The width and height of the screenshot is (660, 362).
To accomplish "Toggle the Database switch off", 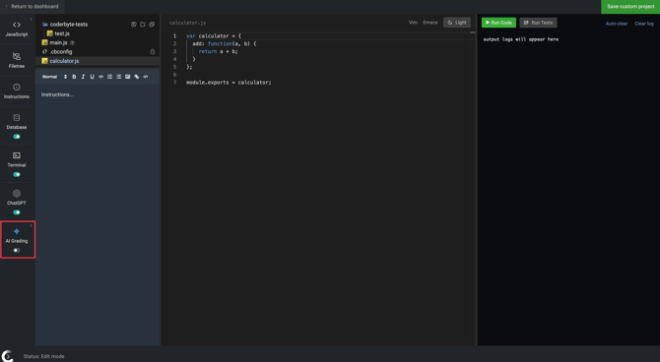I will coord(17,137).
